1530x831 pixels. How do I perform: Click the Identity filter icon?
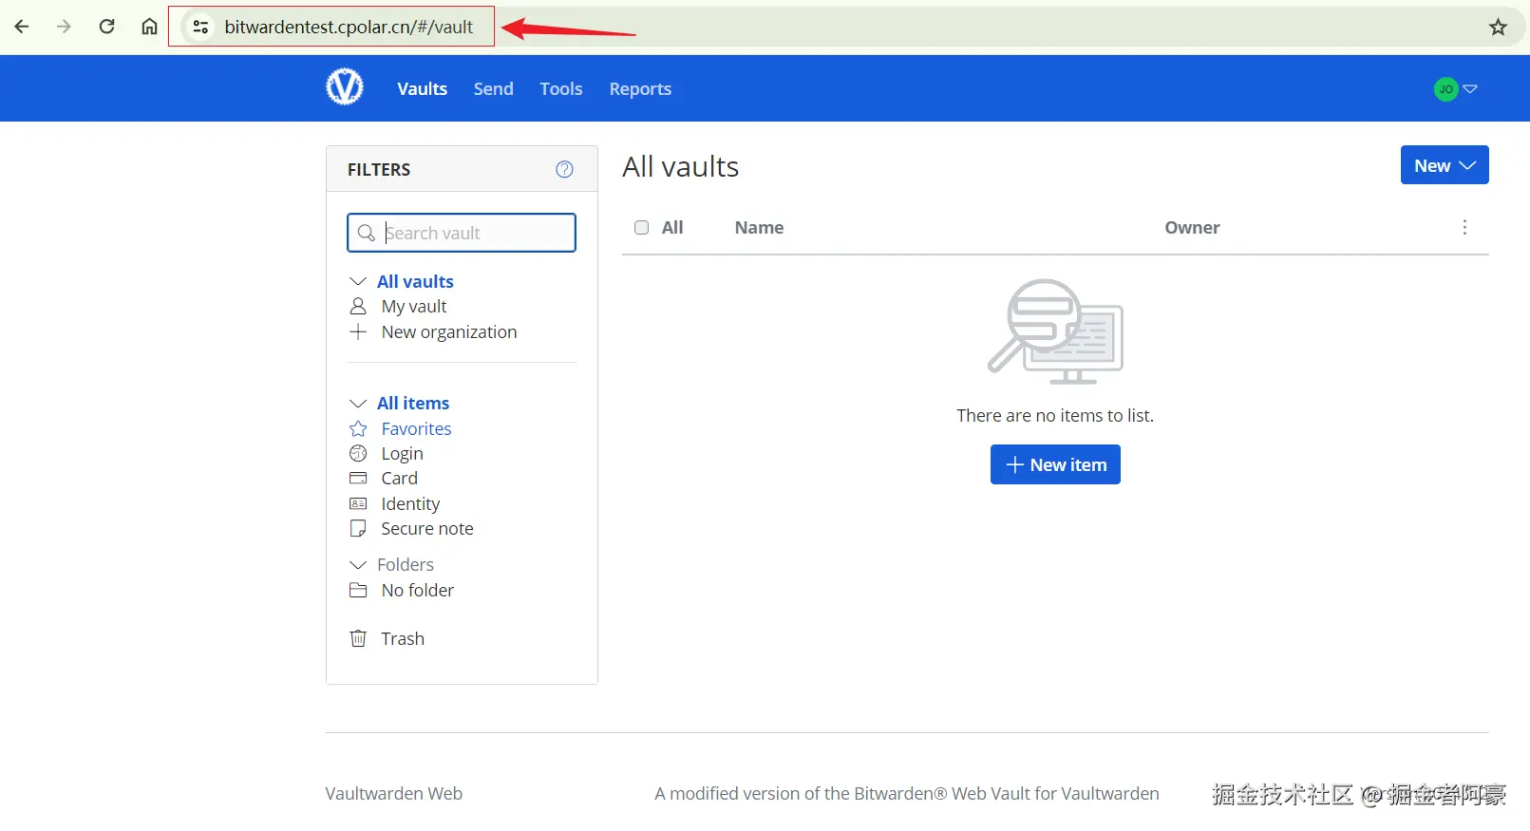358,503
